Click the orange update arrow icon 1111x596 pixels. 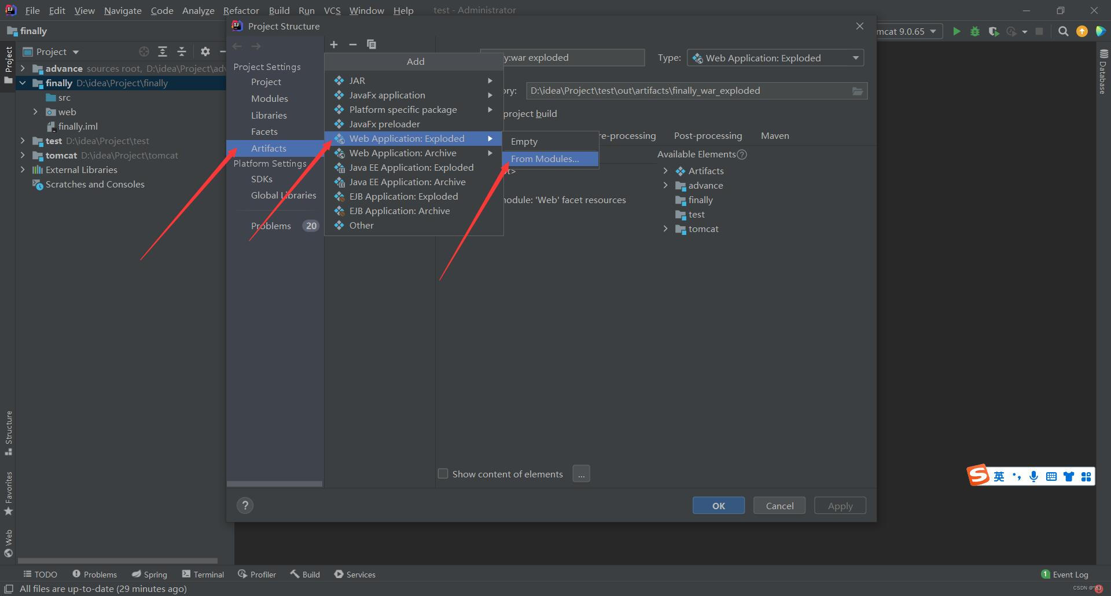pos(1081,31)
